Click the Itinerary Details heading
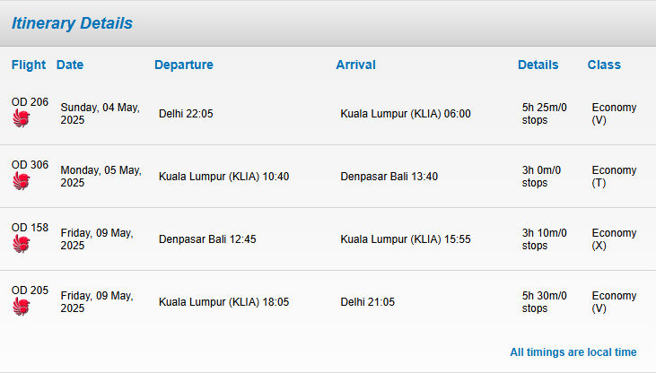The width and height of the screenshot is (656, 373). [72, 23]
